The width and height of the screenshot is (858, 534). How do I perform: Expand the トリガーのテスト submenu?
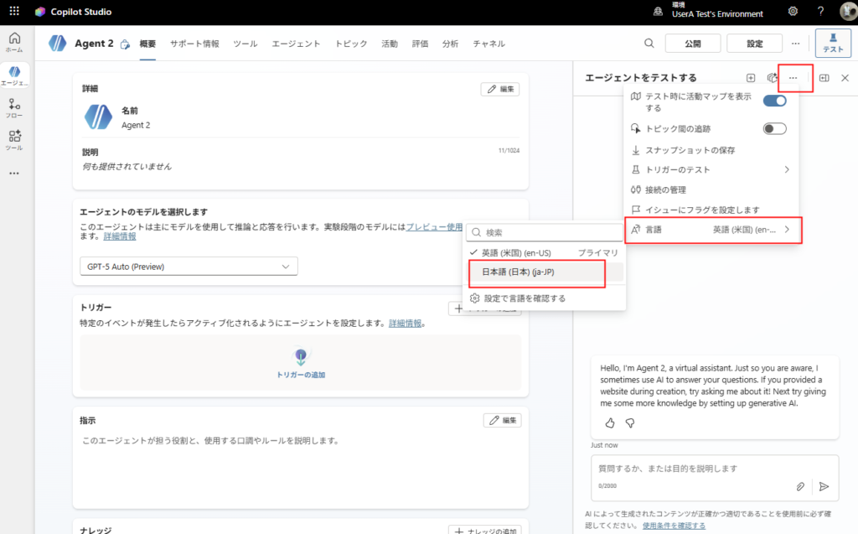click(786, 169)
